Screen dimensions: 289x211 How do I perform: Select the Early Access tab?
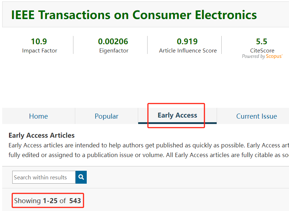coord(177,115)
